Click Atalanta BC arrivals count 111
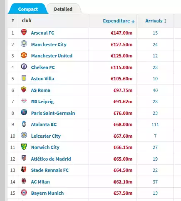The width and height of the screenshot is (181, 201). (155, 124)
